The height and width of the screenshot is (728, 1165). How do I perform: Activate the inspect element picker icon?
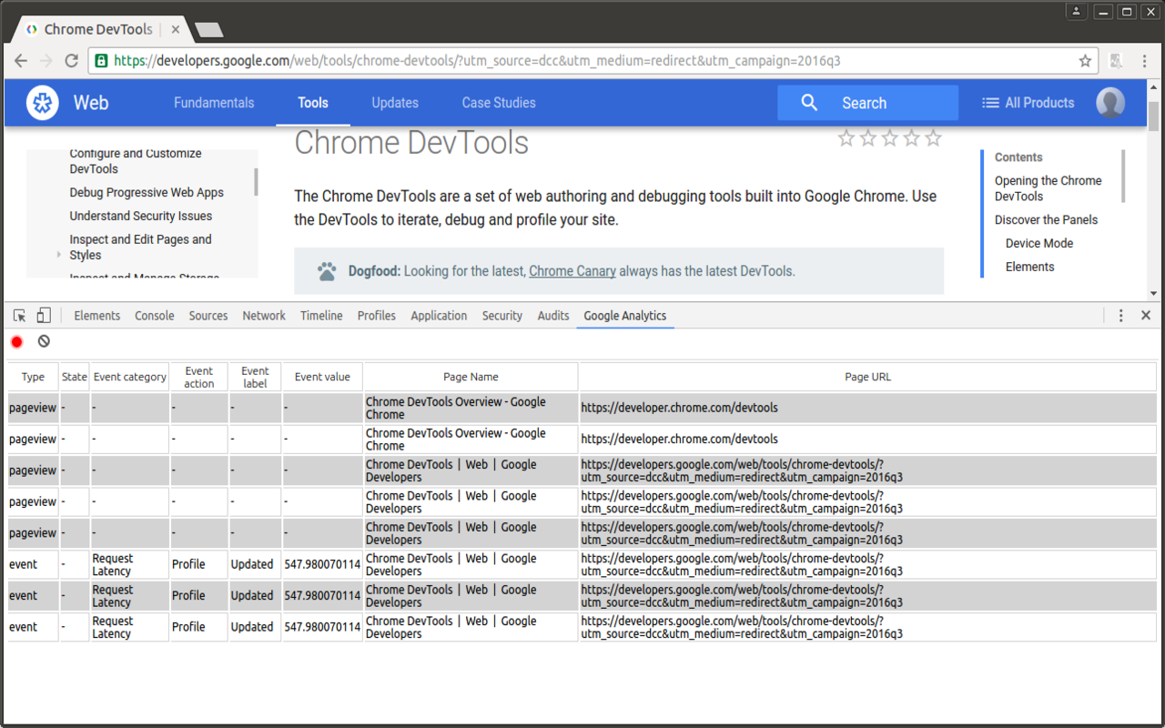(x=19, y=316)
